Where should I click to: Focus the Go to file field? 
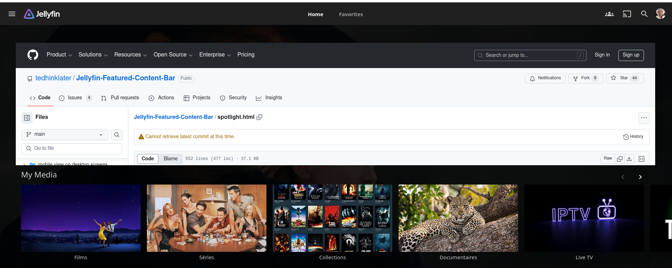pos(72,148)
